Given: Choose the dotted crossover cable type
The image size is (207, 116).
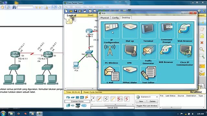Looking at the screenshot, I should [106, 99].
